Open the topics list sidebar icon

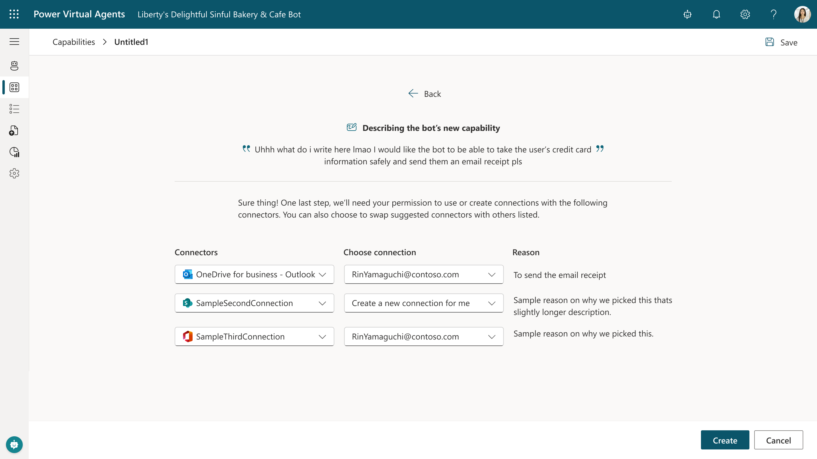coord(14,109)
